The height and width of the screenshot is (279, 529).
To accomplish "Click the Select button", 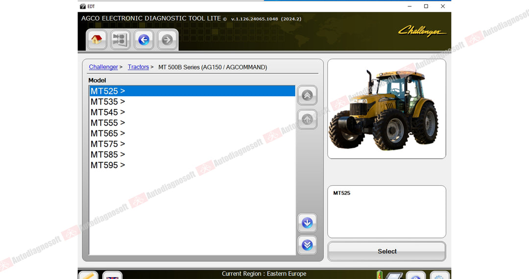I will [386, 252].
